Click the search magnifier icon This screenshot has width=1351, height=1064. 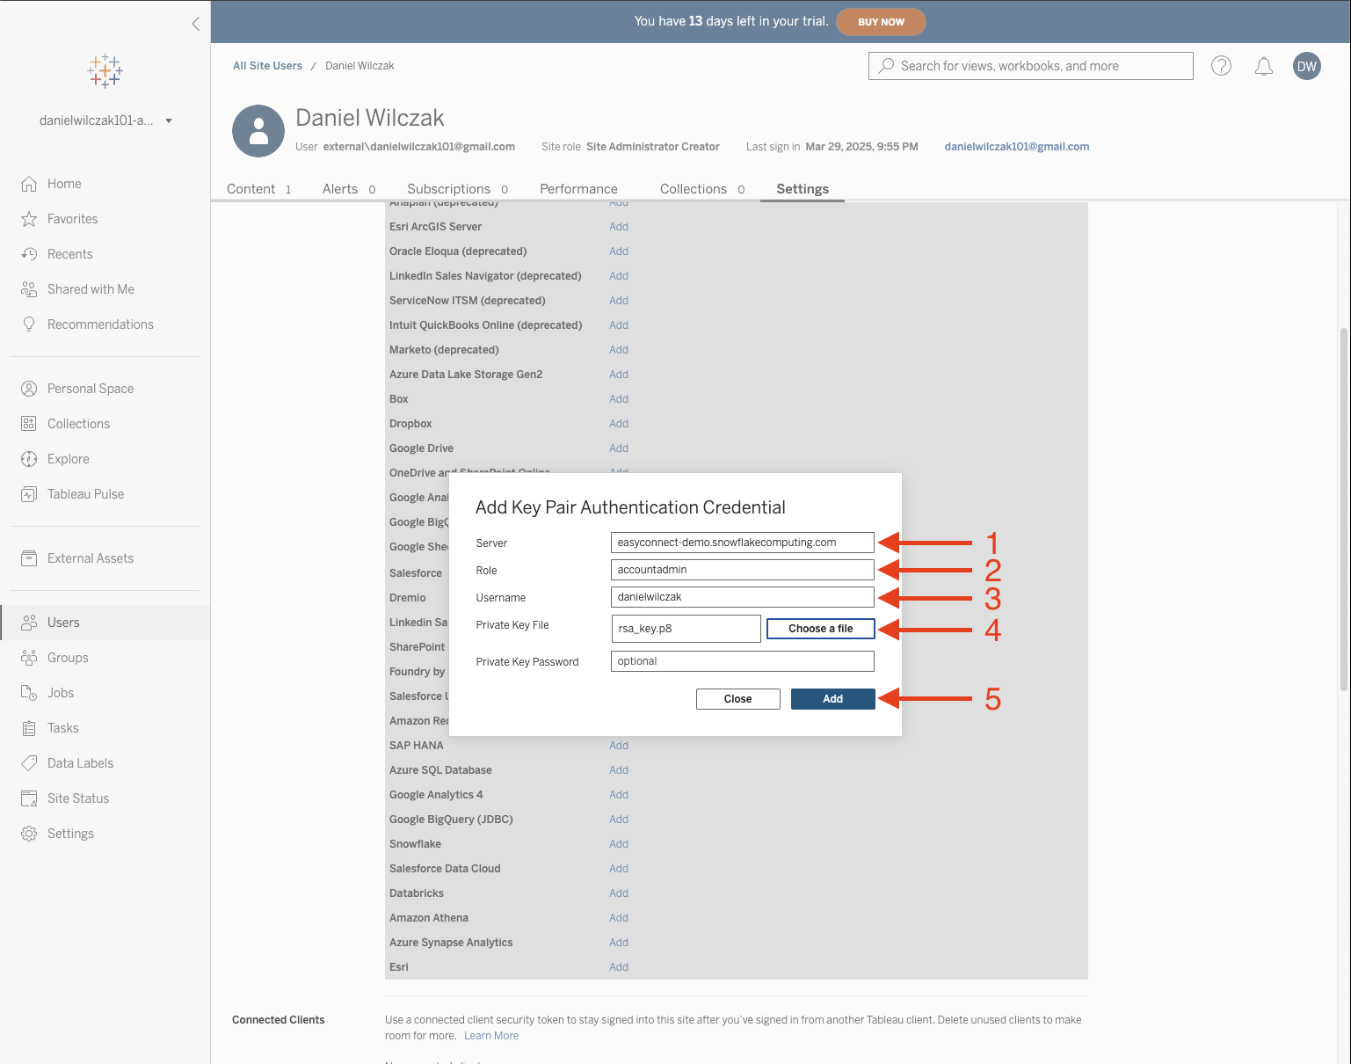[887, 66]
